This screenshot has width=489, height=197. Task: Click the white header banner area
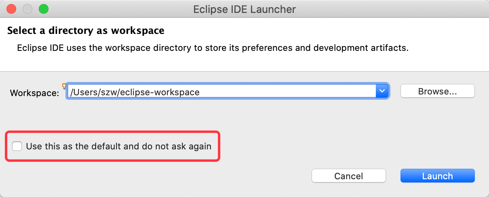coord(244,44)
